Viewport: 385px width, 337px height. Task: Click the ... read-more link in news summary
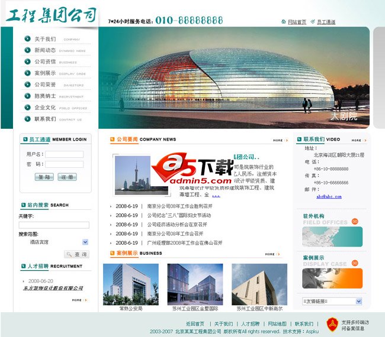tap(216, 196)
